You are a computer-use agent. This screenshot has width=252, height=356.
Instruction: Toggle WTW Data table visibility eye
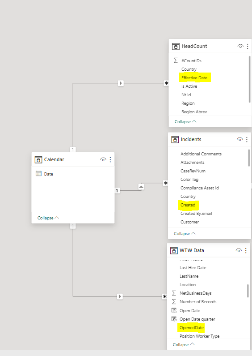tap(239, 250)
